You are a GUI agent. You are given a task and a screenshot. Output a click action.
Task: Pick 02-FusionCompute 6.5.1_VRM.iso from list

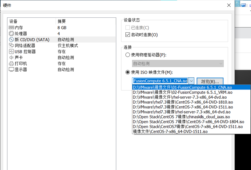[x=191, y=92]
